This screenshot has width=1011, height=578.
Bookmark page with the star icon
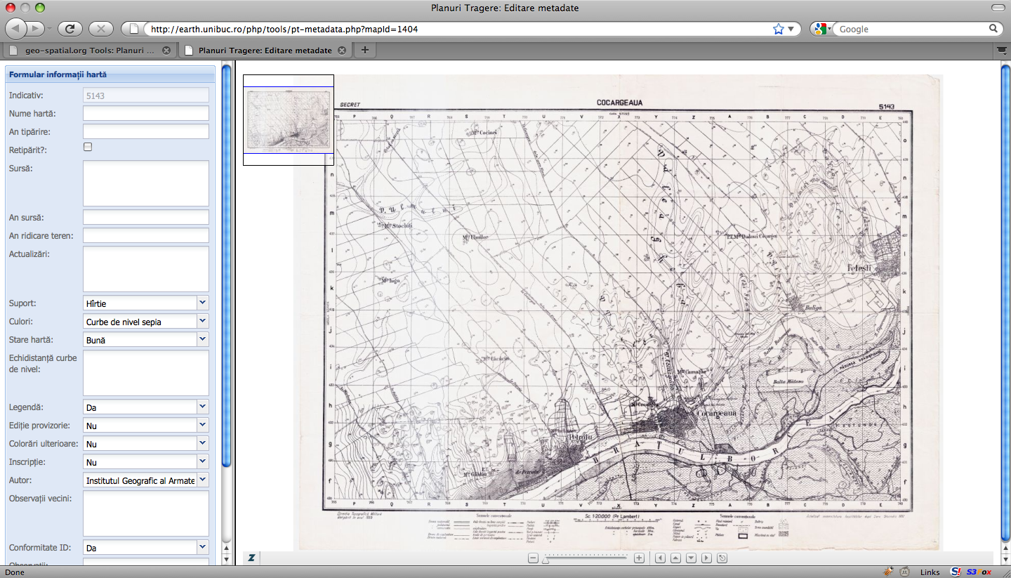pyautogui.click(x=778, y=29)
